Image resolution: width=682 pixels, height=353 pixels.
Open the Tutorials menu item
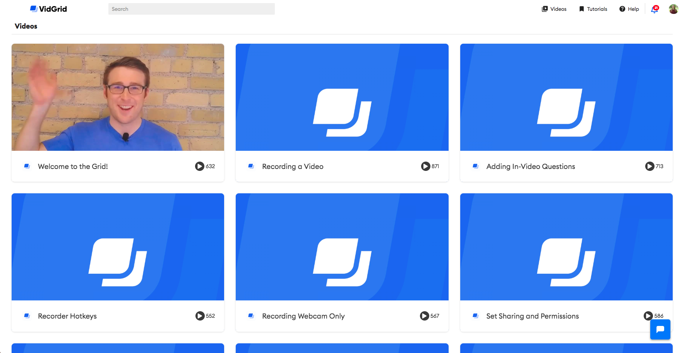(593, 9)
